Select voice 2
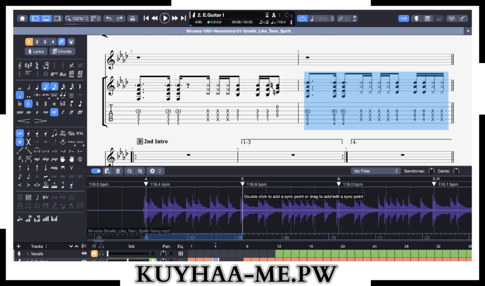 37,42
